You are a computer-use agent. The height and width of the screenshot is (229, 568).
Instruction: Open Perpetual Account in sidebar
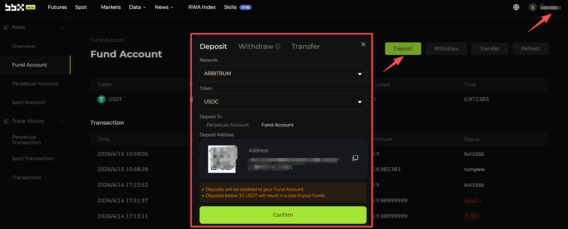(35, 84)
